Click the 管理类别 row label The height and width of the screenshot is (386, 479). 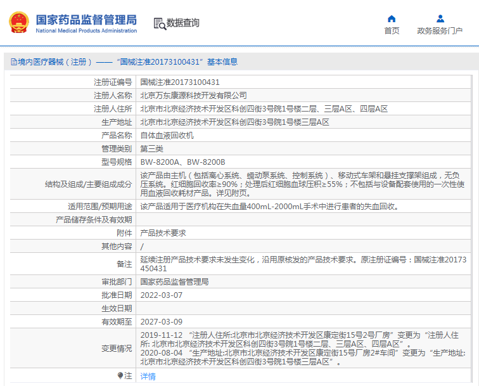tap(117, 149)
